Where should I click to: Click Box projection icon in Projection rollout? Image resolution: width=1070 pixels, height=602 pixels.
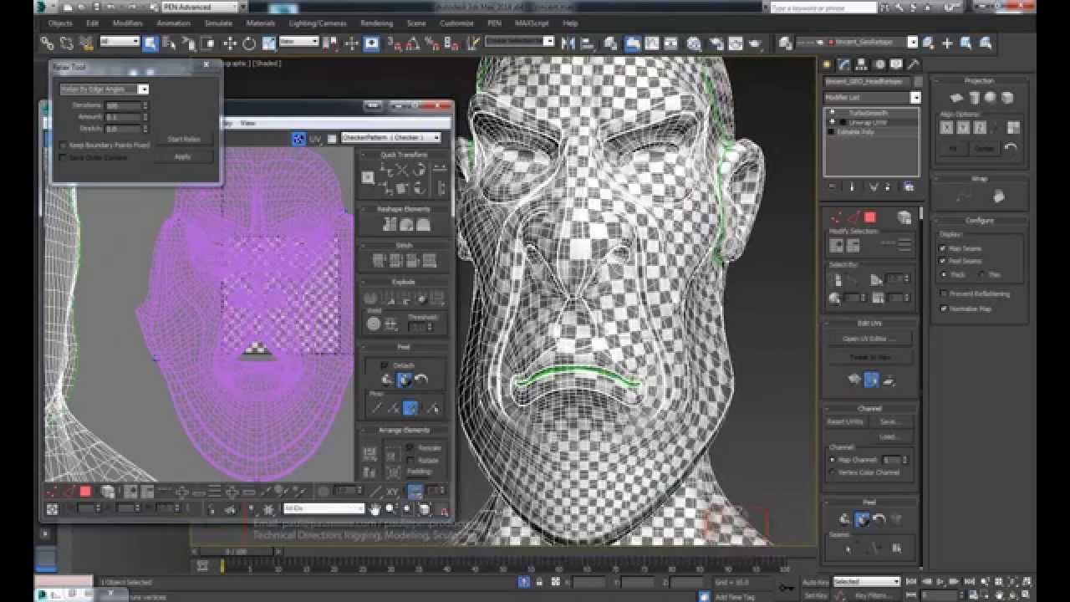1007,98
